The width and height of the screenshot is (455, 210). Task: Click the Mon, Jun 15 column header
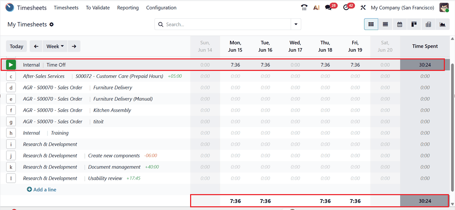(x=235, y=46)
